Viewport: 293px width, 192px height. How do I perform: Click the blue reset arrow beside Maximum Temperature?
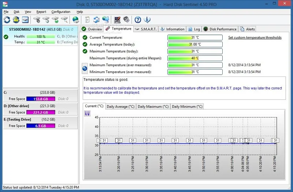click(85, 68)
